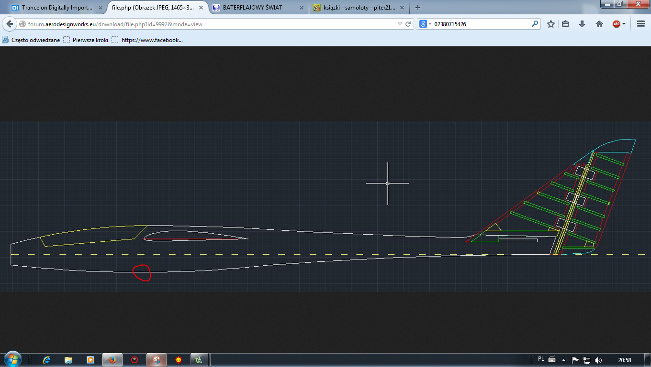Viewport: 651px width, 367px height.
Task: Show hidden system tray icons arrow
Action: tap(563, 360)
